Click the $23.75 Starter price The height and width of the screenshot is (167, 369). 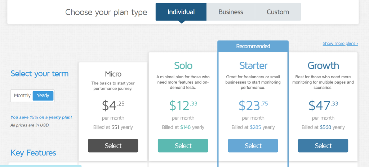(x=253, y=105)
